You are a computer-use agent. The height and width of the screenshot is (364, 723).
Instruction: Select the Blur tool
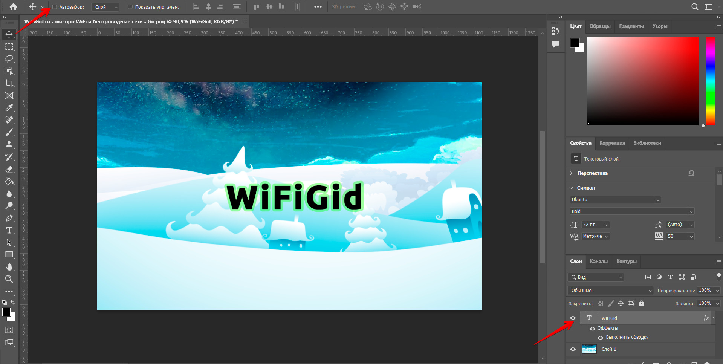click(x=9, y=194)
